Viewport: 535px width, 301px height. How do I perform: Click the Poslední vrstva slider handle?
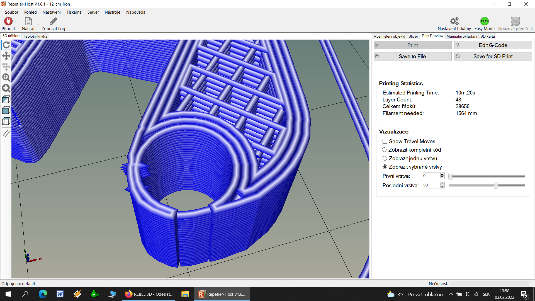click(x=496, y=185)
